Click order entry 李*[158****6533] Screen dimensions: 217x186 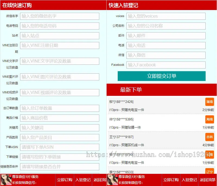[121, 172]
